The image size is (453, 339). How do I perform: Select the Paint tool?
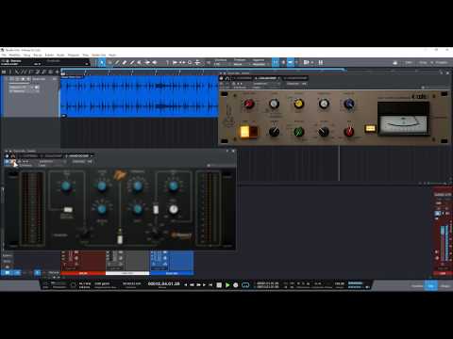132,62
